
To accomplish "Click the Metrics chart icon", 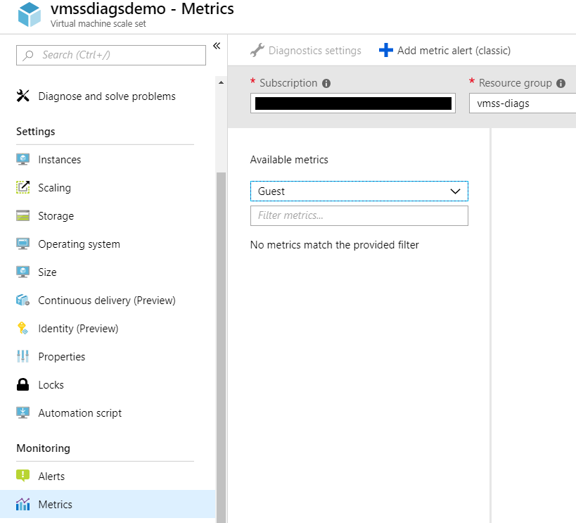I will 23,504.
